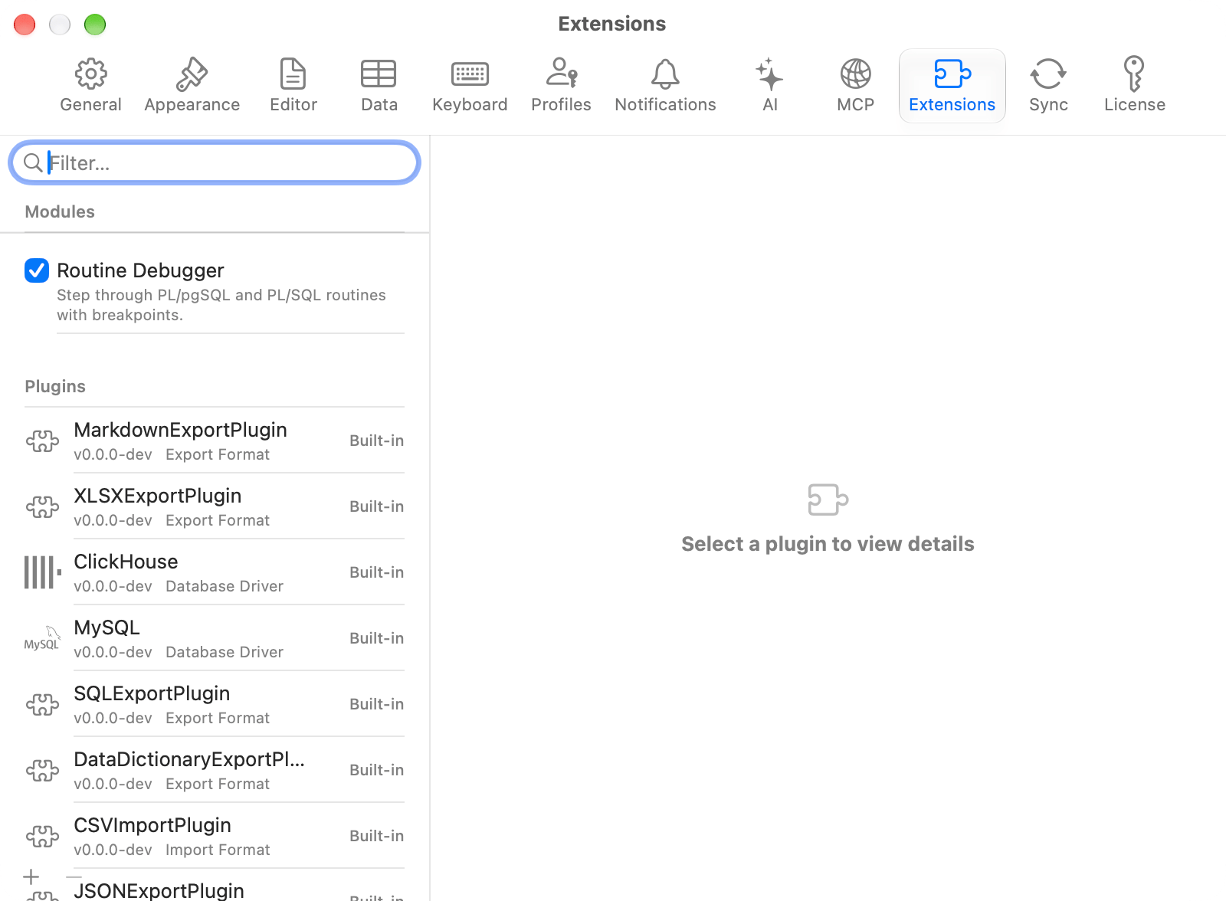Image resolution: width=1226 pixels, height=901 pixels.
Task: Open the Sync arrows icon
Action: (1048, 74)
